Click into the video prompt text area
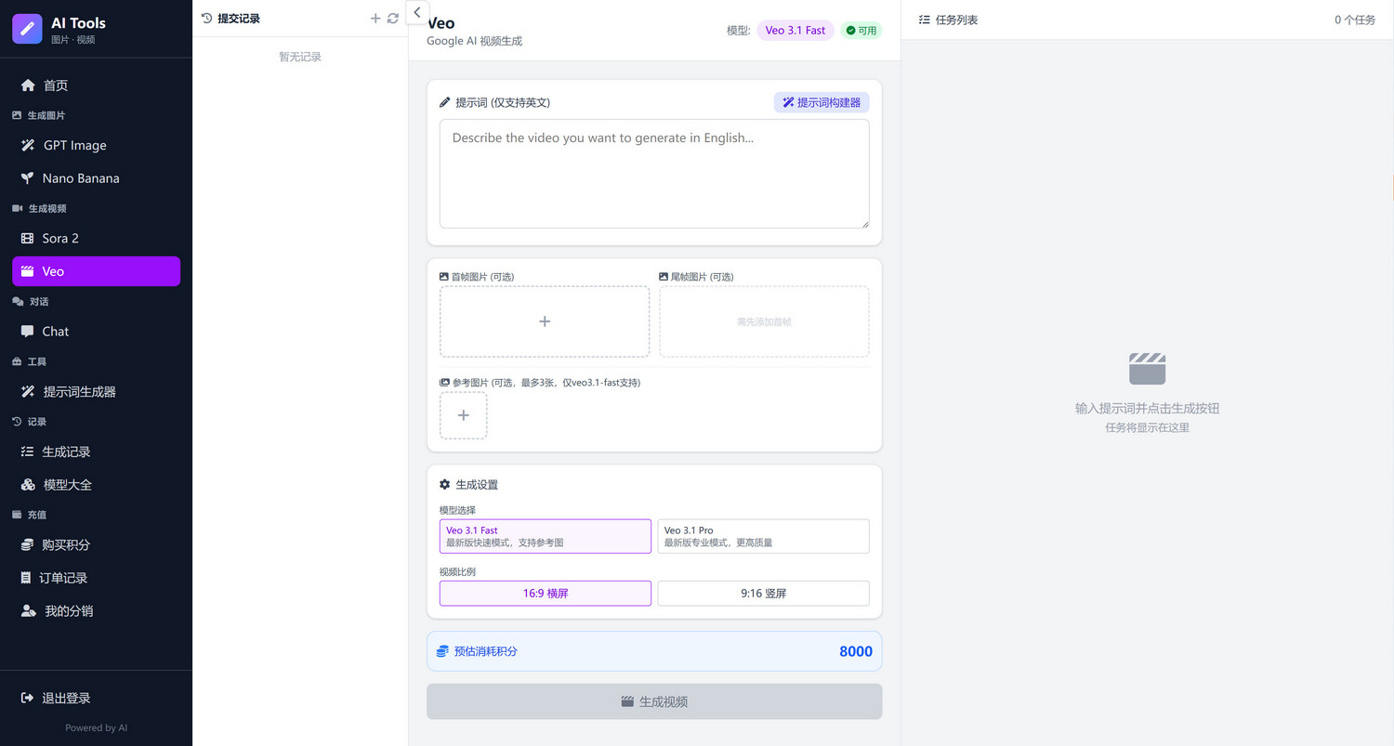Viewport: 1394px width, 746px height. 654,174
